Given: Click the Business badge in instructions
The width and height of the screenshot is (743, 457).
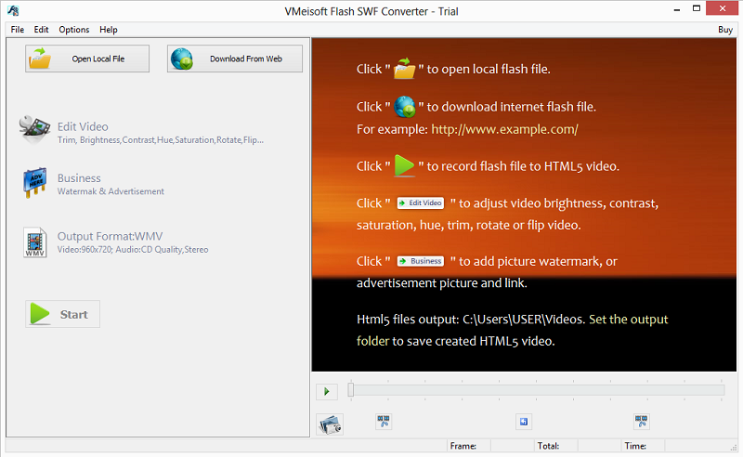Looking at the screenshot, I should coord(421,261).
